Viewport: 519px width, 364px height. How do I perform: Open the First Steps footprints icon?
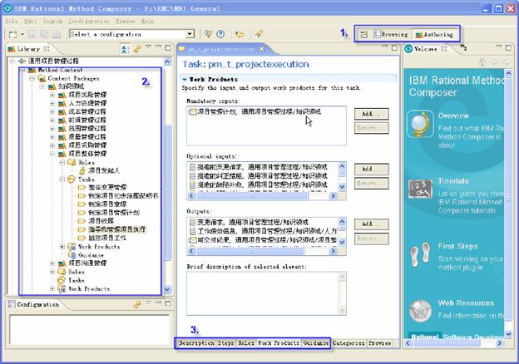pos(420,254)
